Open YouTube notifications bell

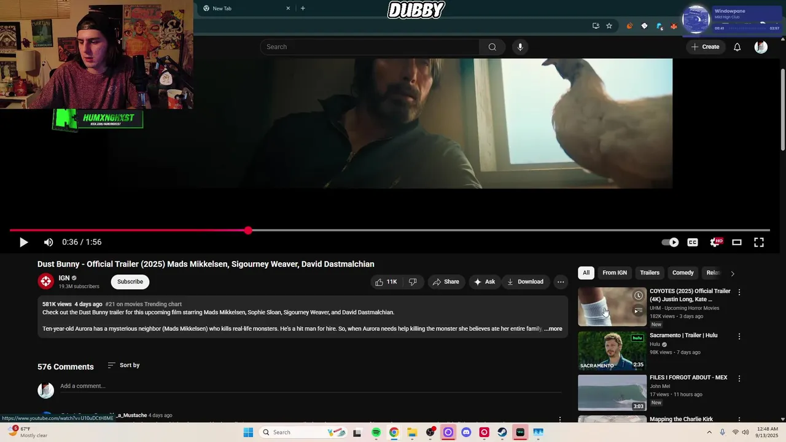[x=737, y=47]
